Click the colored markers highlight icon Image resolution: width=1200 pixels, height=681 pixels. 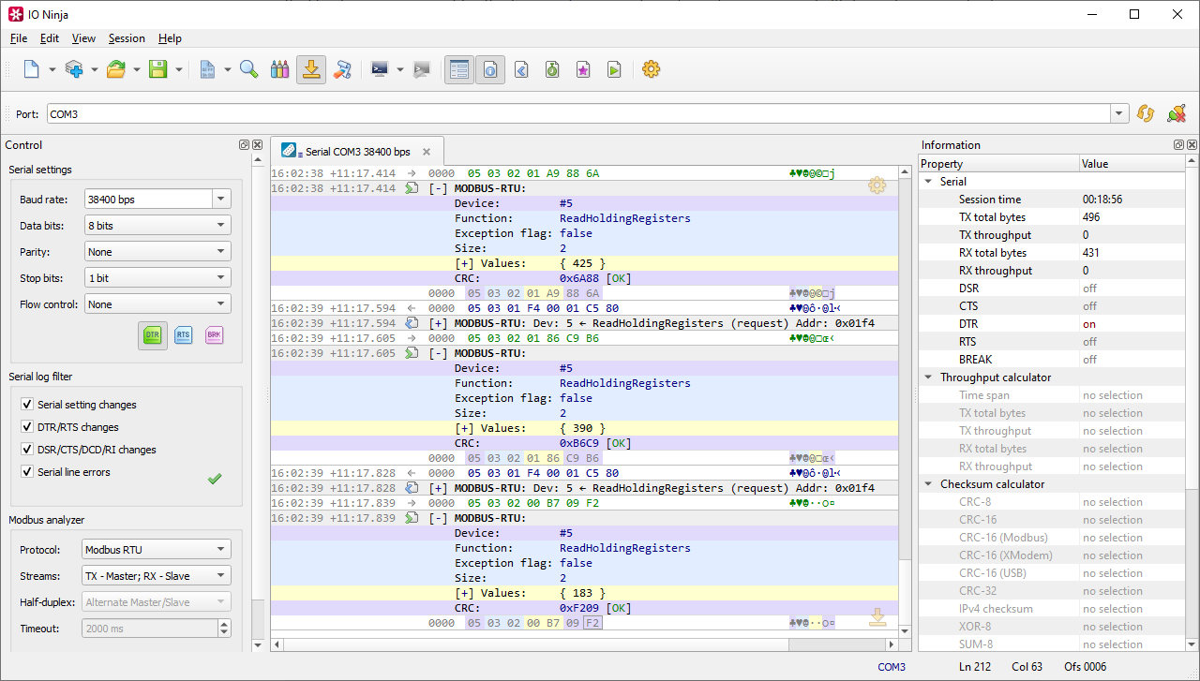point(279,69)
